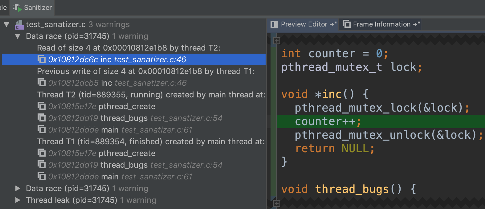Expand the Thread leak warning
The image size is (485, 209).
[x=18, y=200]
